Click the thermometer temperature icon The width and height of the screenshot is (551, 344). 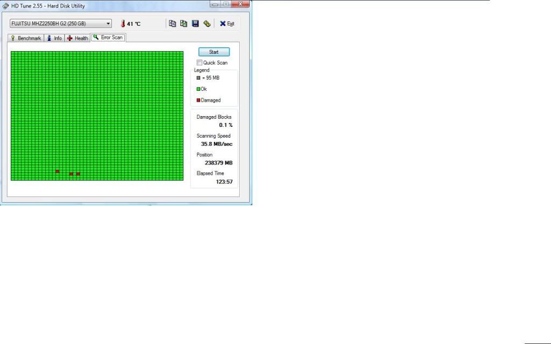123,24
